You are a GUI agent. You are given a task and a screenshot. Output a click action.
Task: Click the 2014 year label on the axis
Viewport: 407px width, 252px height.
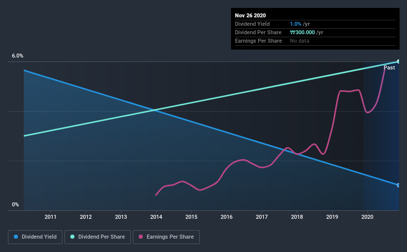click(156, 217)
